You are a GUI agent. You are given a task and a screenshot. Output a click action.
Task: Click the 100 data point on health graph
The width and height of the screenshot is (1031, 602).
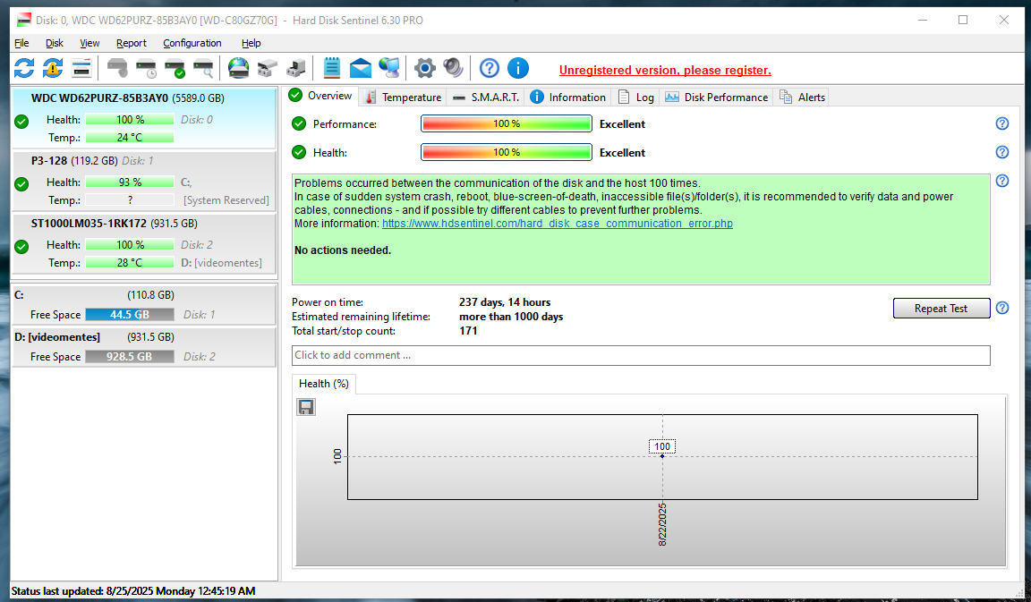662,455
